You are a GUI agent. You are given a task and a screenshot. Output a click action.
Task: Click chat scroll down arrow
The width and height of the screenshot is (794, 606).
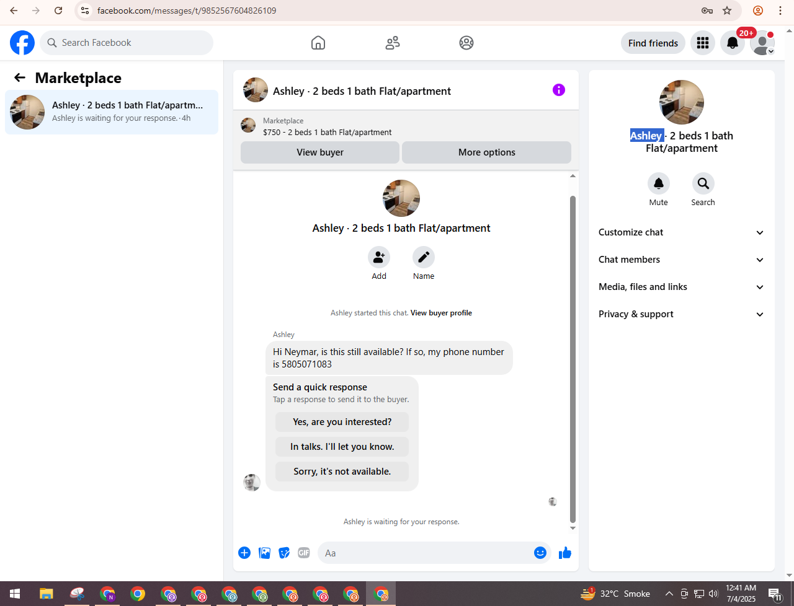point(573,528)
